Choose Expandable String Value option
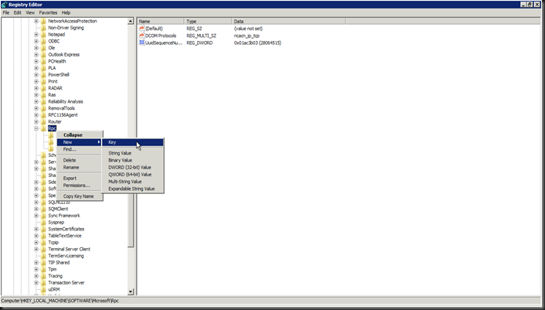 click(x=132, y=189)
